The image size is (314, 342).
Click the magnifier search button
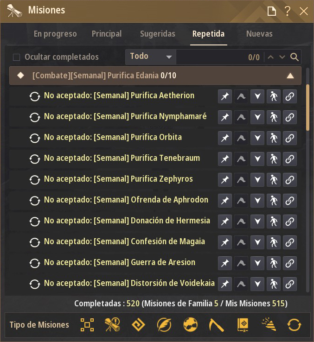click(295, 57)
